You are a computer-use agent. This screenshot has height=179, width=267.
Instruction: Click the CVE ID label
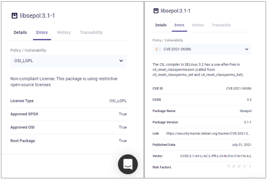tap(158, 88)
